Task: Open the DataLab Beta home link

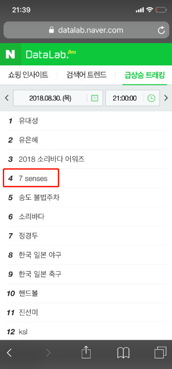Action: point(51,54)
